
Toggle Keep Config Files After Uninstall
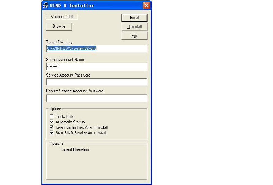[x=51, y=127]
